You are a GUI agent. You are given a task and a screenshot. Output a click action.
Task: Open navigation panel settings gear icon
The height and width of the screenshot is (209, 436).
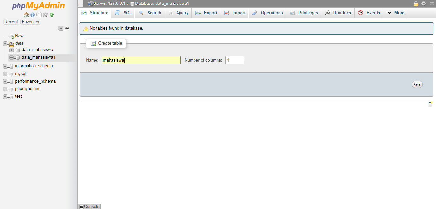click(x=45, y=15)
